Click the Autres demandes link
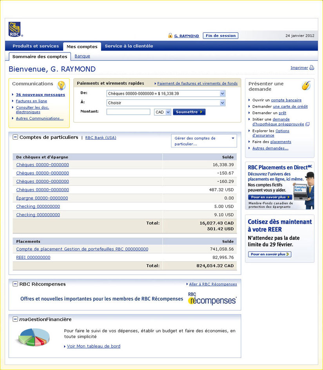Image resolution: width=323 pixels, height=370 pixels. [270, 148]
